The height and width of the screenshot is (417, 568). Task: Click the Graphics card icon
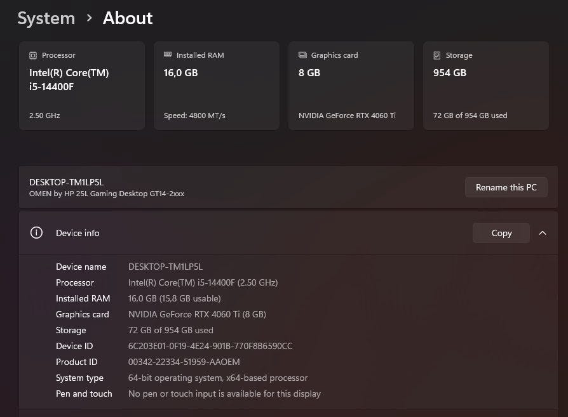(x=302, y=55)
